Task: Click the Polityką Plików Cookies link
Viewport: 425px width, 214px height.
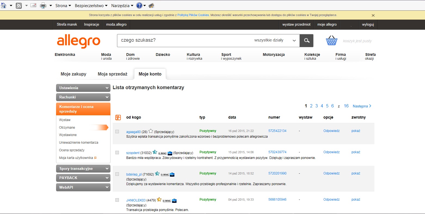Action: pos(193,15)
